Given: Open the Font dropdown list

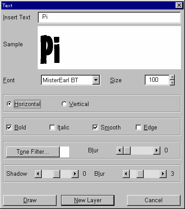Looking at the screenshot, I should (x=96, y=80).
